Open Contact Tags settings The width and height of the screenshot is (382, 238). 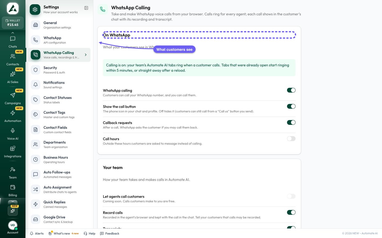(x=59, y=115)
